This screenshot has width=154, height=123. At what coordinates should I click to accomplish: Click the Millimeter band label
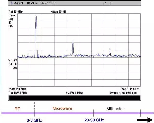(x=115, y=109)
